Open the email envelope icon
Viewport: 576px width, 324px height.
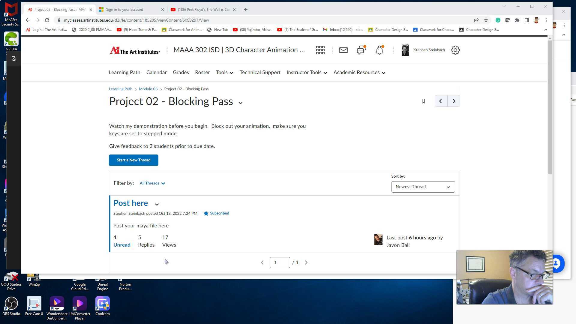[x=343, y=50]
